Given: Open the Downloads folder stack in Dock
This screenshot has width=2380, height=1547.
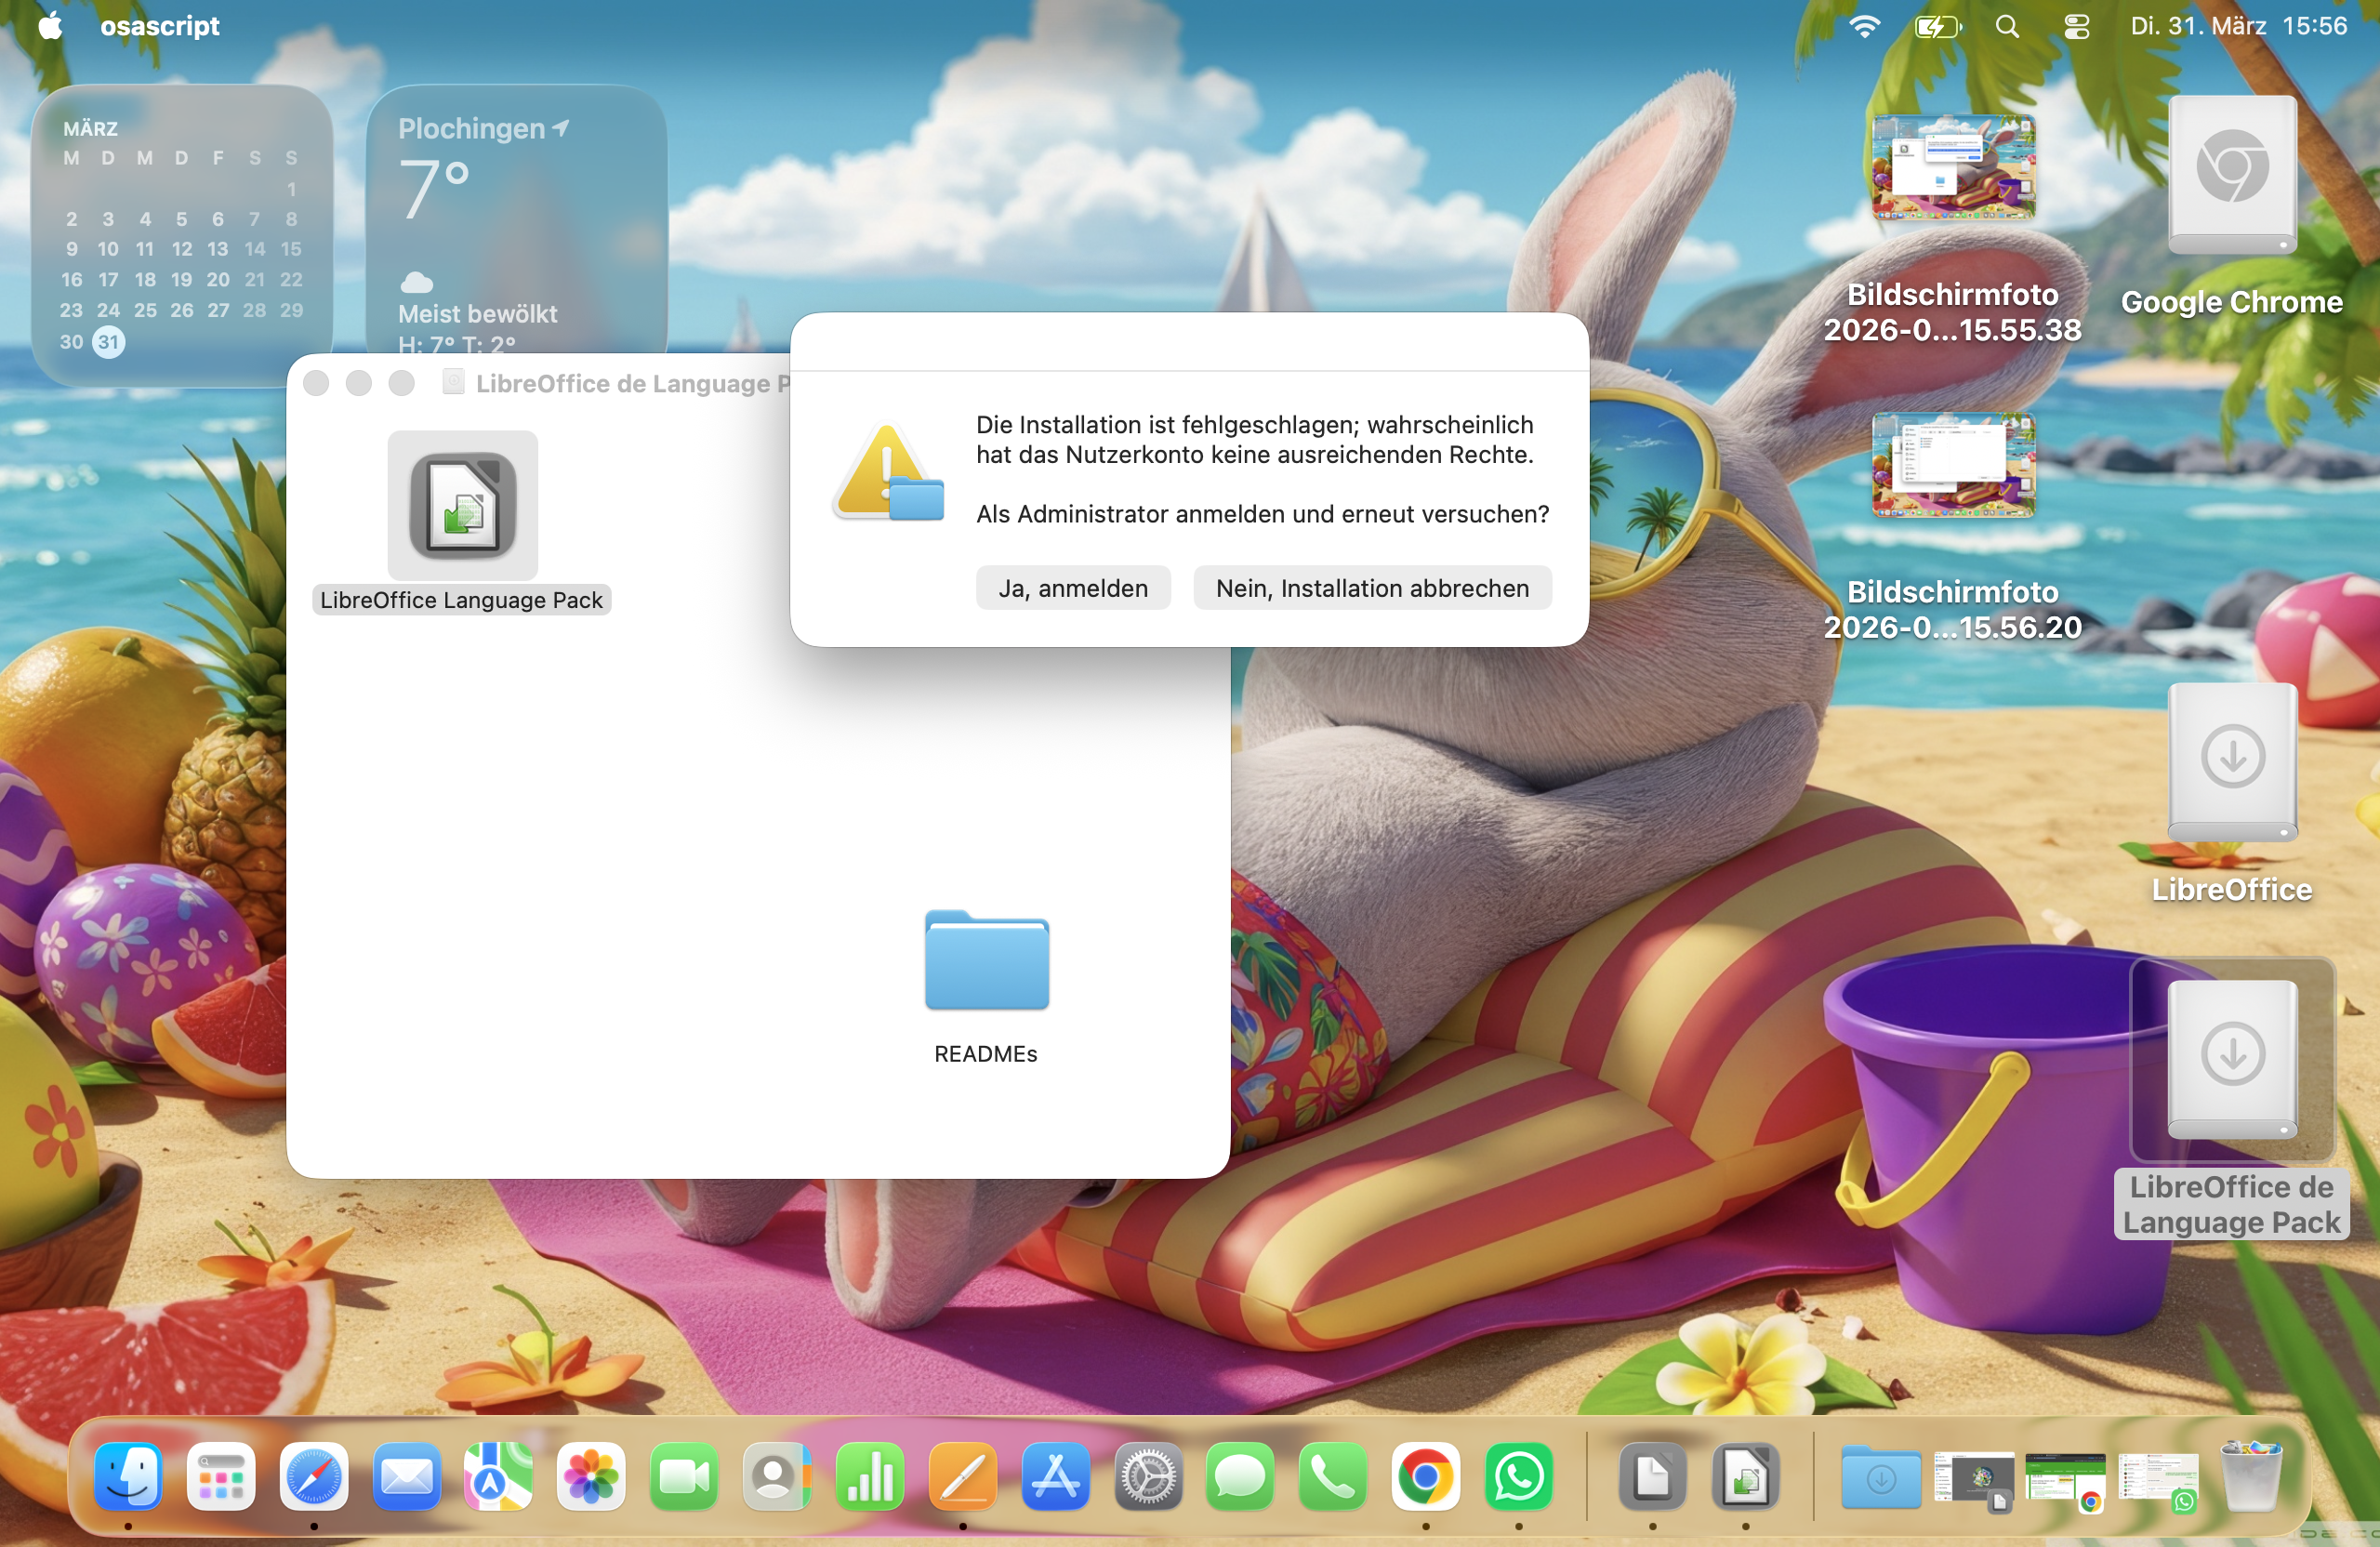Looking at the screenshot, I should [1880, 1476].
